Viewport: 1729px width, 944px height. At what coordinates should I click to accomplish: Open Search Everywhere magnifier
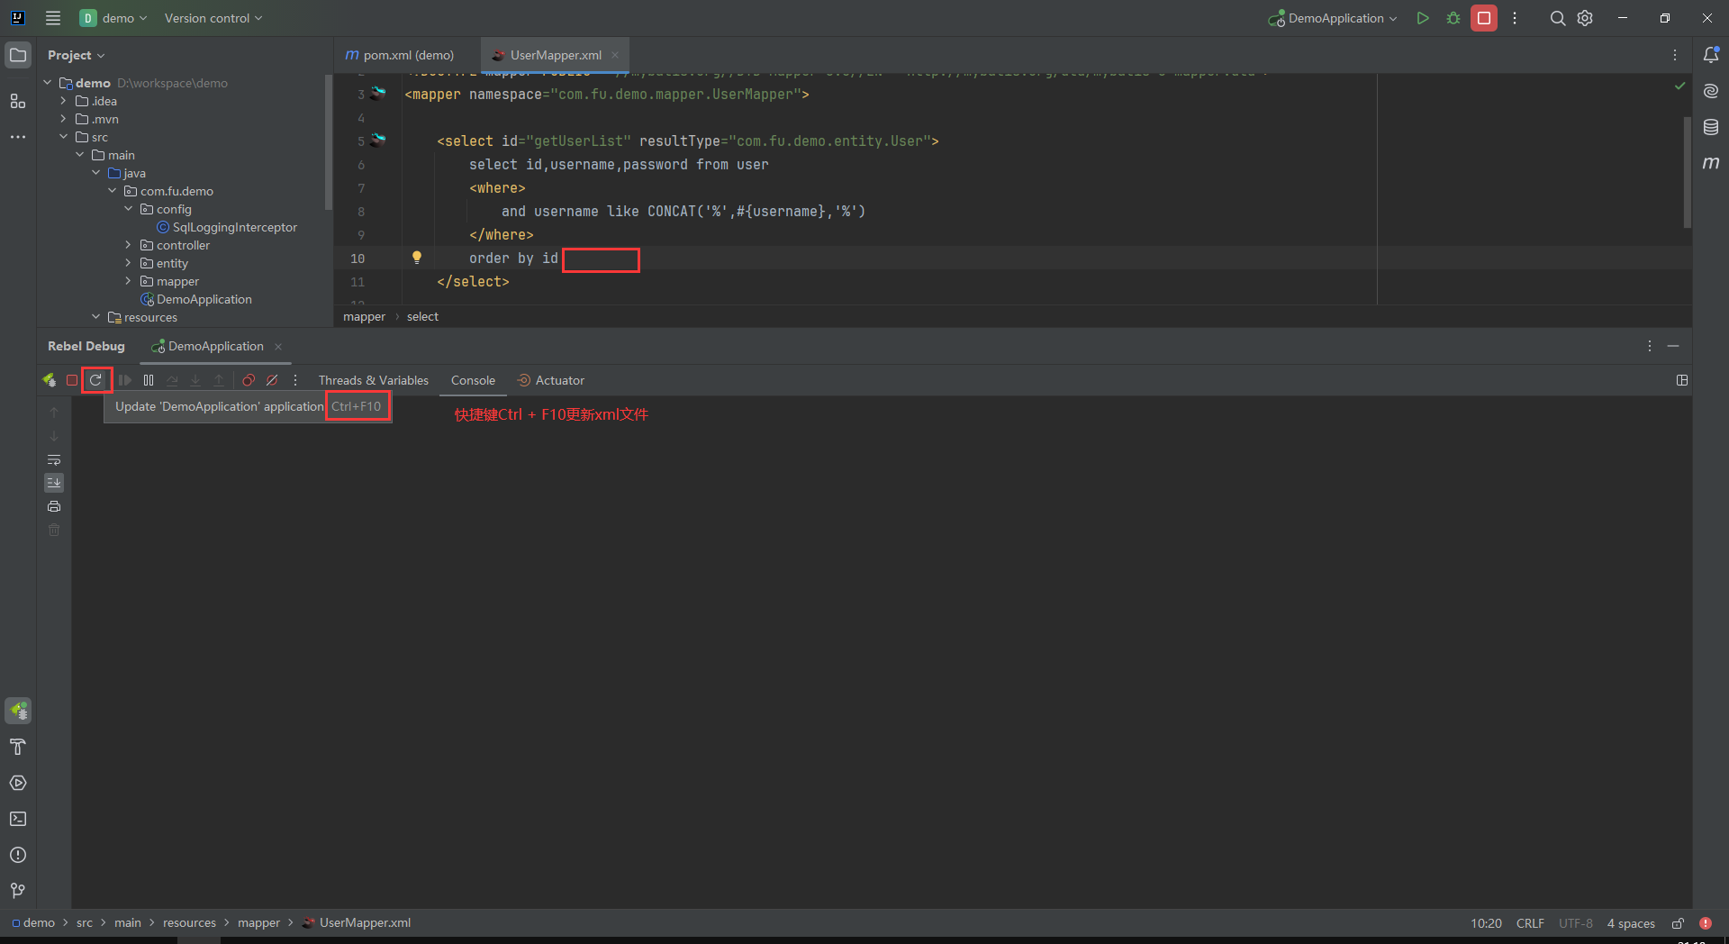(x=1558, y=18)
